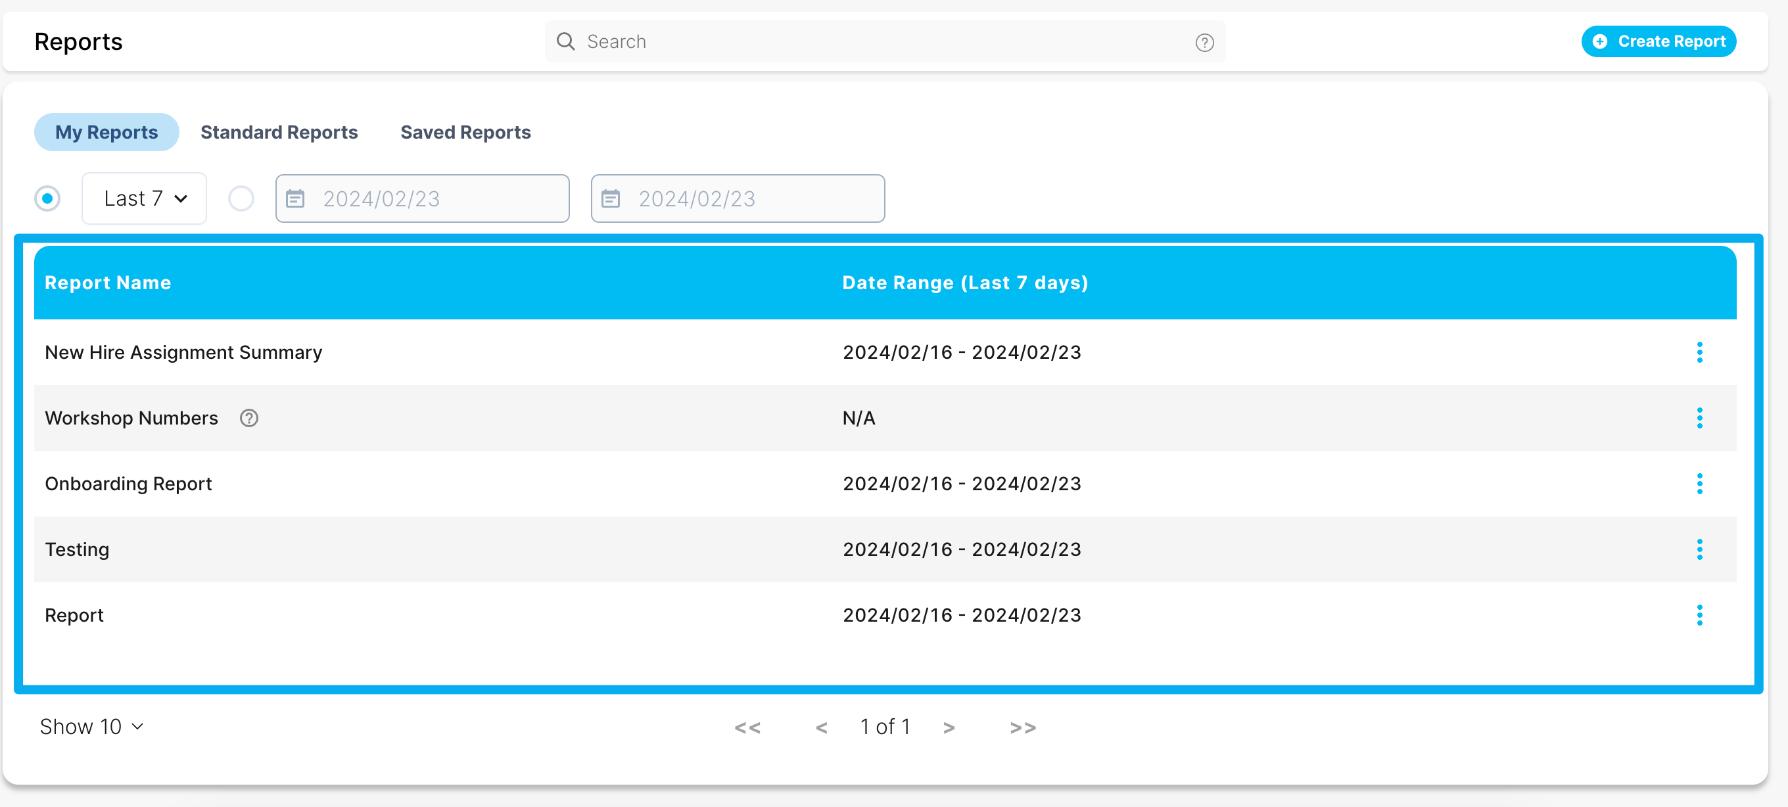Screen dimensions: 1788x807
Task: Click into the Search field
Action: [x=885, y=41]
